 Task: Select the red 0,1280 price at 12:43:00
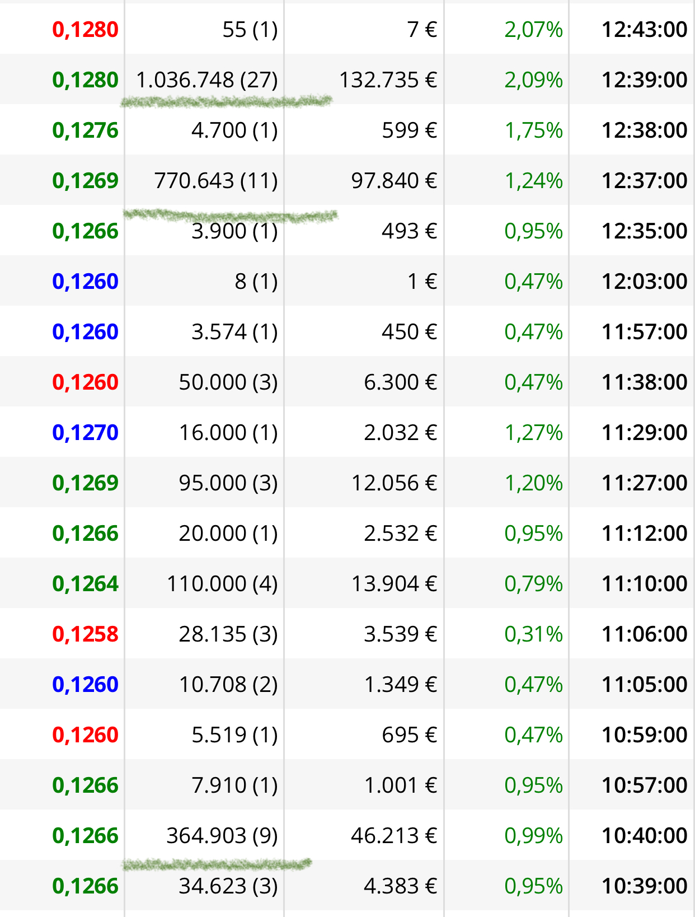[85, 30]
